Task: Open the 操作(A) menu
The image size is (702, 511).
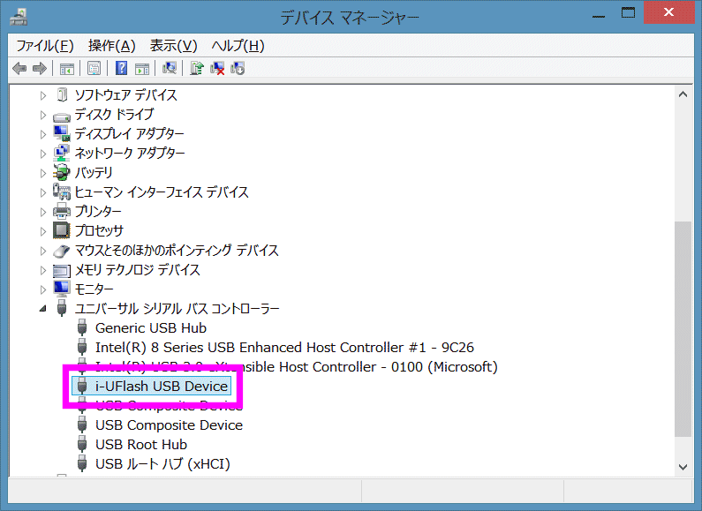Action: [112, 46]
